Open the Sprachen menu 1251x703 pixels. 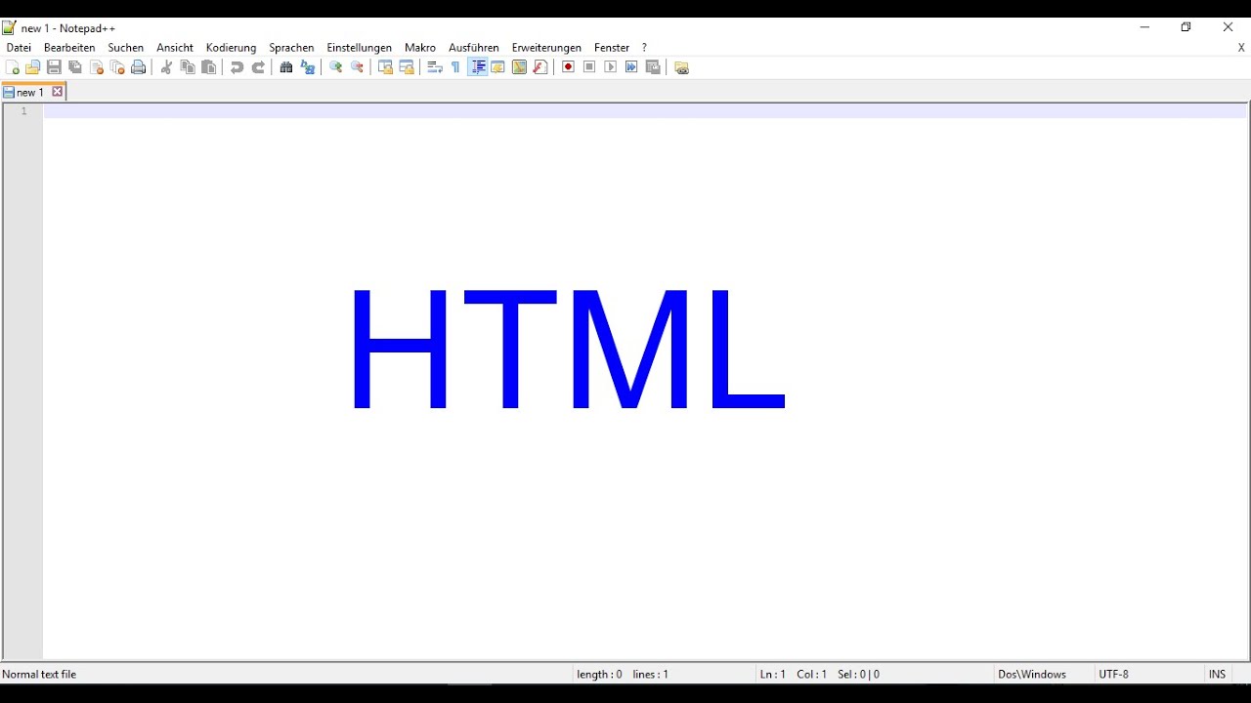(x=291, y=47)
